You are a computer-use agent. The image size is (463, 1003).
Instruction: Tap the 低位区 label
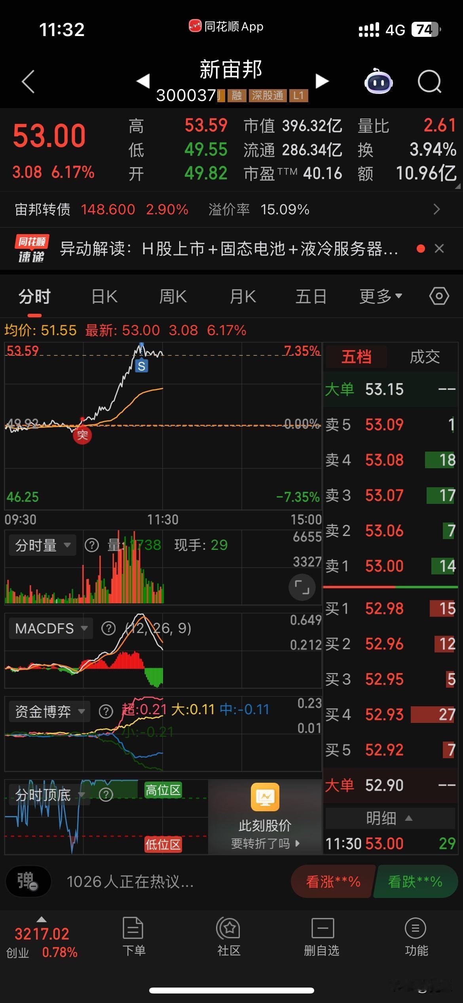(163, 845)
